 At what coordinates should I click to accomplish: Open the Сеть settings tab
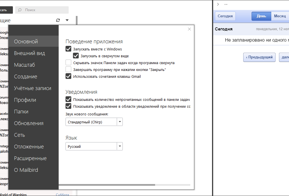[33, 135]
